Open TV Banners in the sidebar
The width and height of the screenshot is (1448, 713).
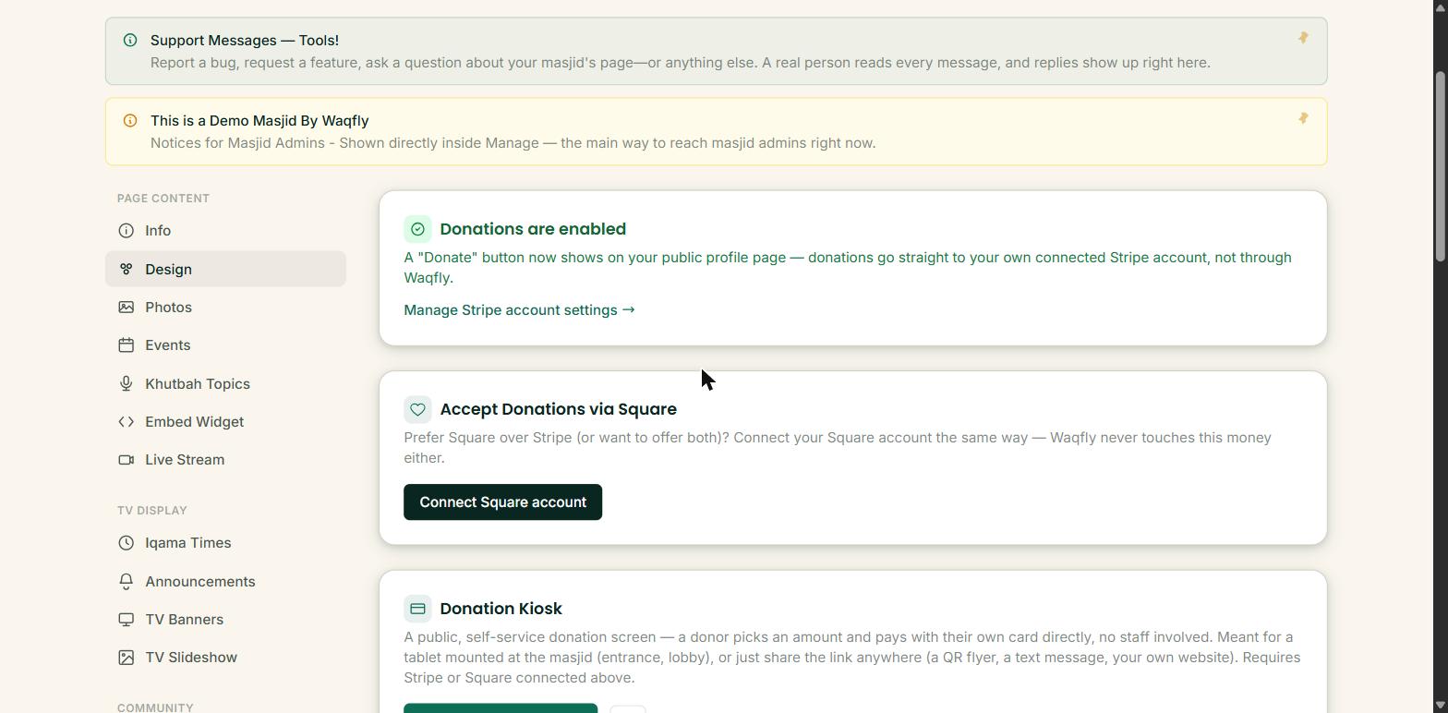(x=225, y=619)
